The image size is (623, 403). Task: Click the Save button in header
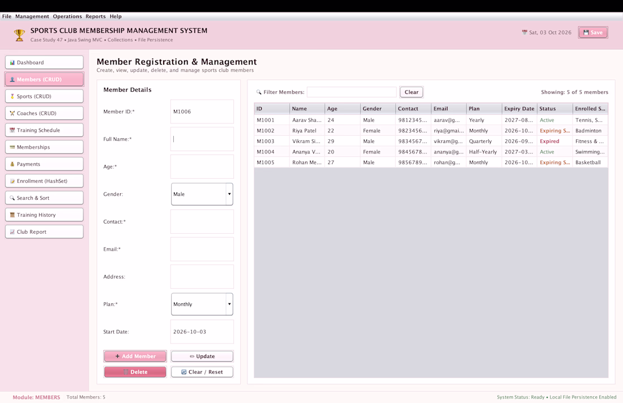tap(593, 33)
